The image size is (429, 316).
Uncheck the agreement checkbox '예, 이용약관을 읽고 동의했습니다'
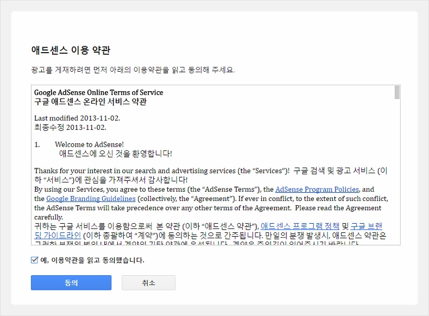[34, 260]
